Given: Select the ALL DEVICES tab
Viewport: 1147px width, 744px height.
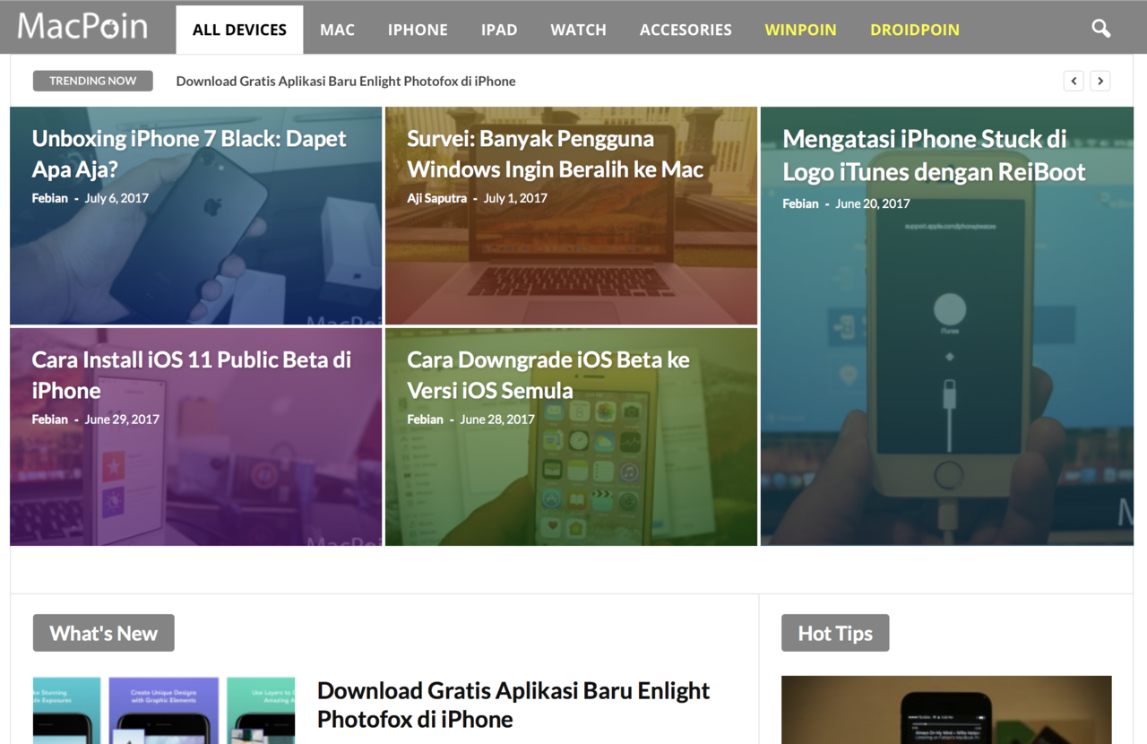Looking at the screenshot, I should [x=239, y=30].
